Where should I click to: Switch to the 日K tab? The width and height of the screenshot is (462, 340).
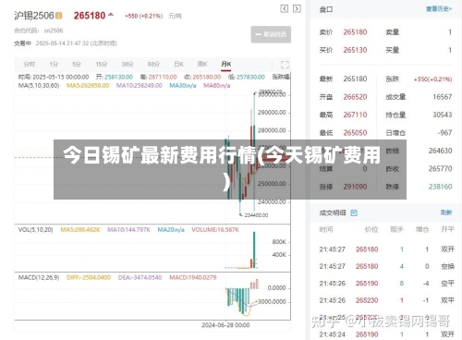click(x=179, y=64)
